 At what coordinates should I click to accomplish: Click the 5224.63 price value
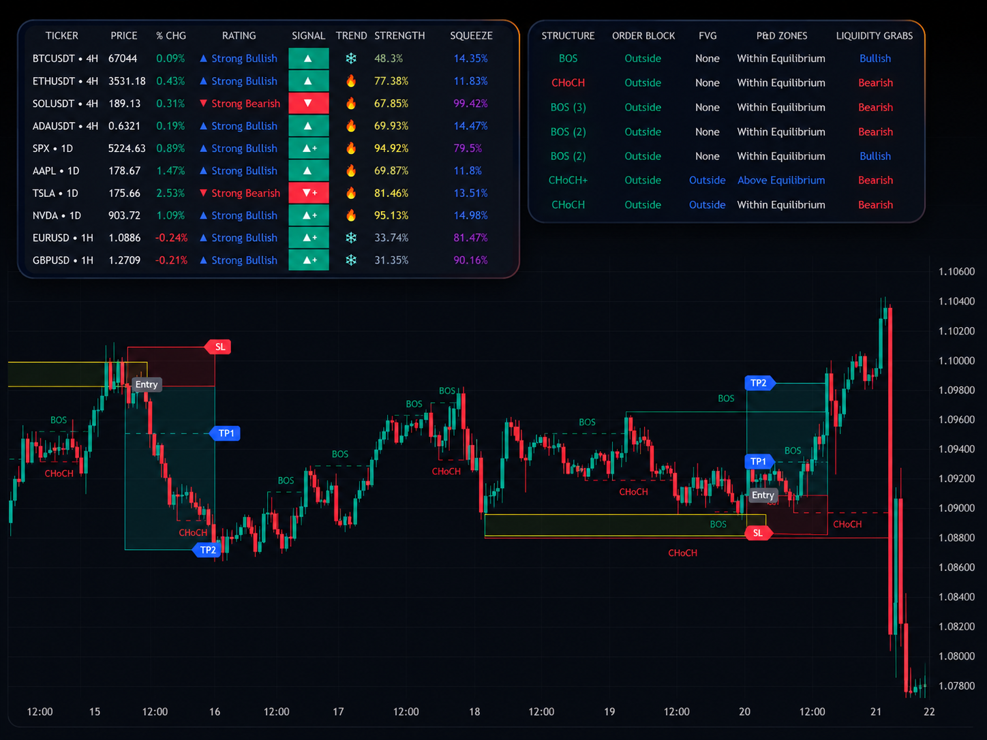[x=127, y=149]
